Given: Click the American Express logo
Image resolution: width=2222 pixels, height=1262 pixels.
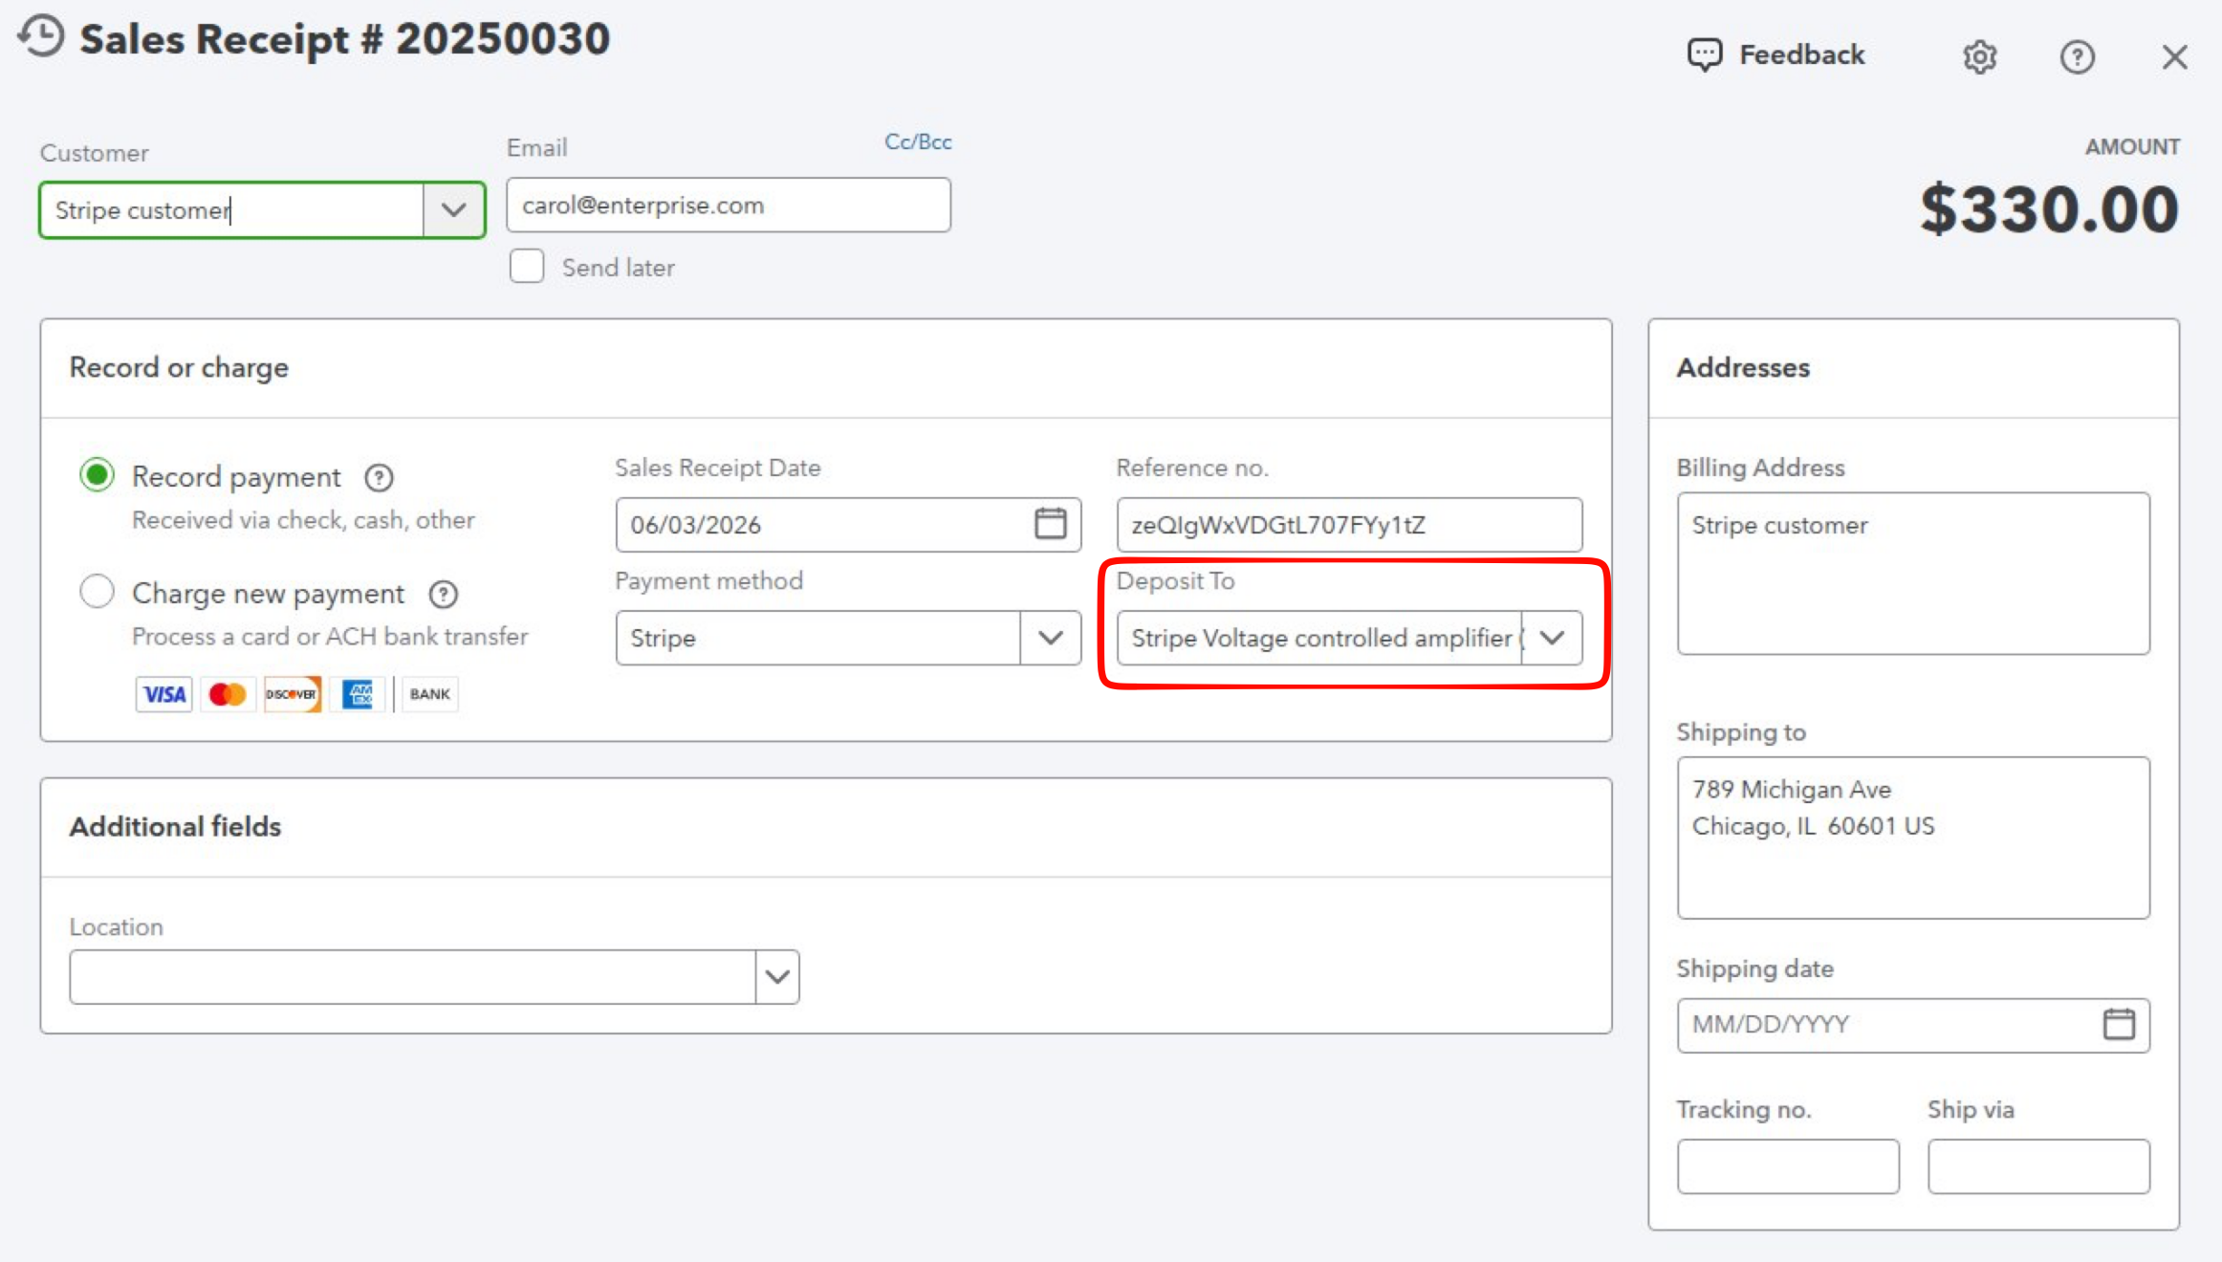Looking at the screenshot, I should click(358, 694).
